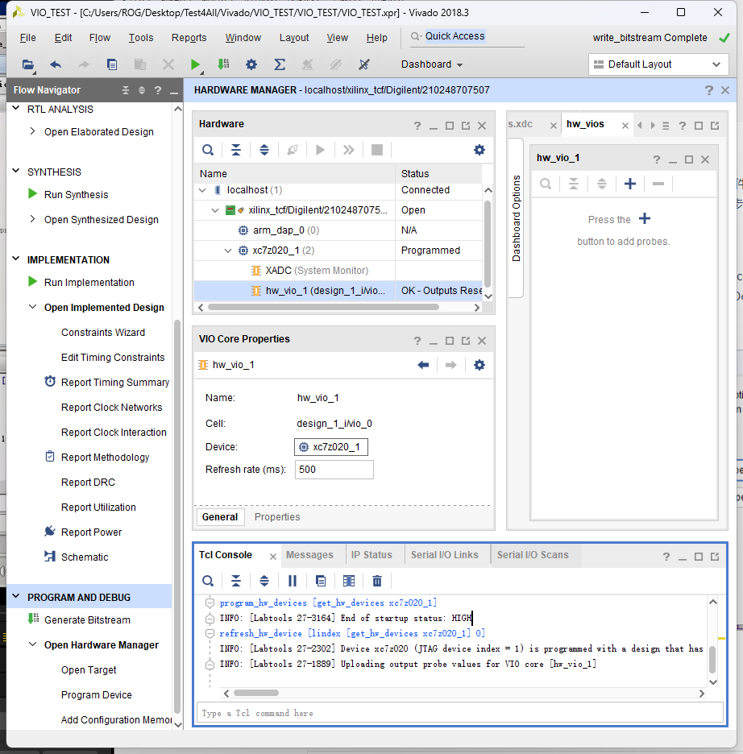Screen dimensions: 743x754
Task: Click Run Implementation
Action: coord(89,282)
